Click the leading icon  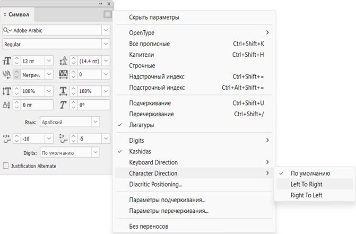pos(63,61)
